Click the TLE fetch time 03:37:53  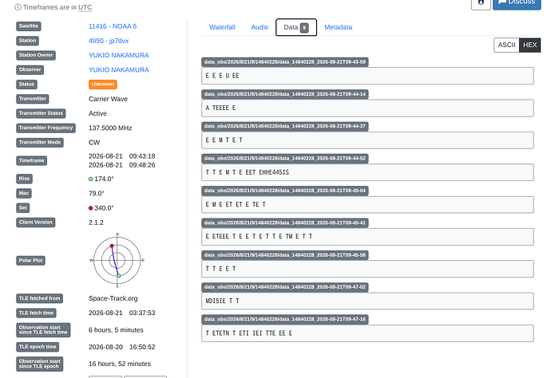[x=142, y=313]
